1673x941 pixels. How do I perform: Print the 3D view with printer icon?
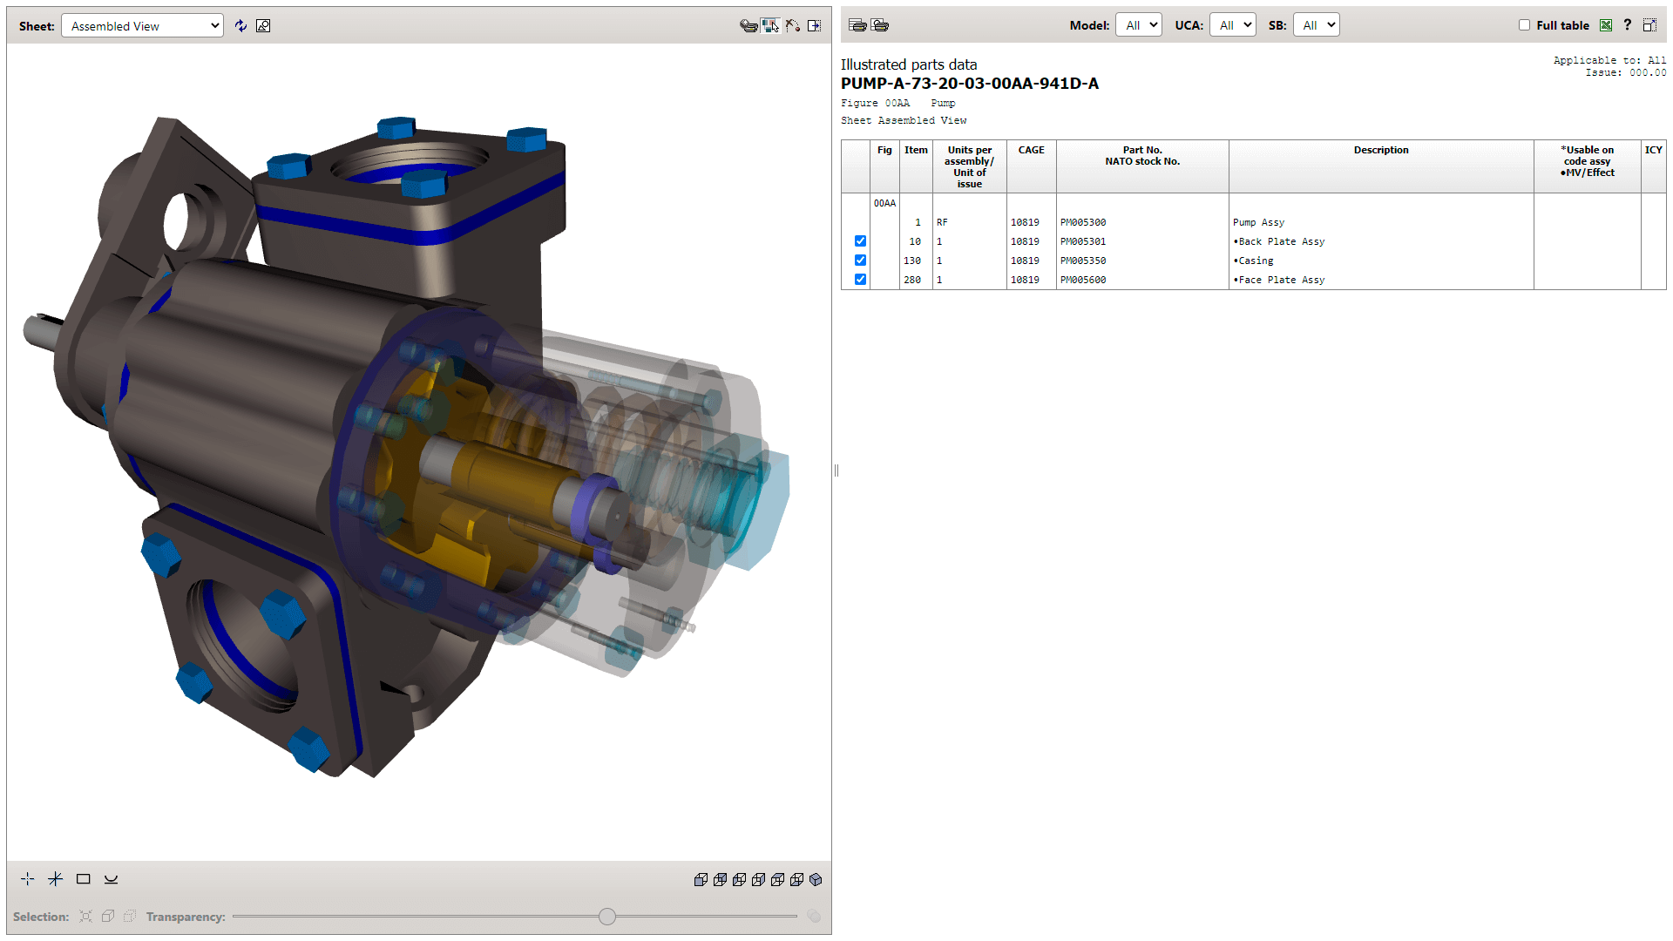point(748,26)
